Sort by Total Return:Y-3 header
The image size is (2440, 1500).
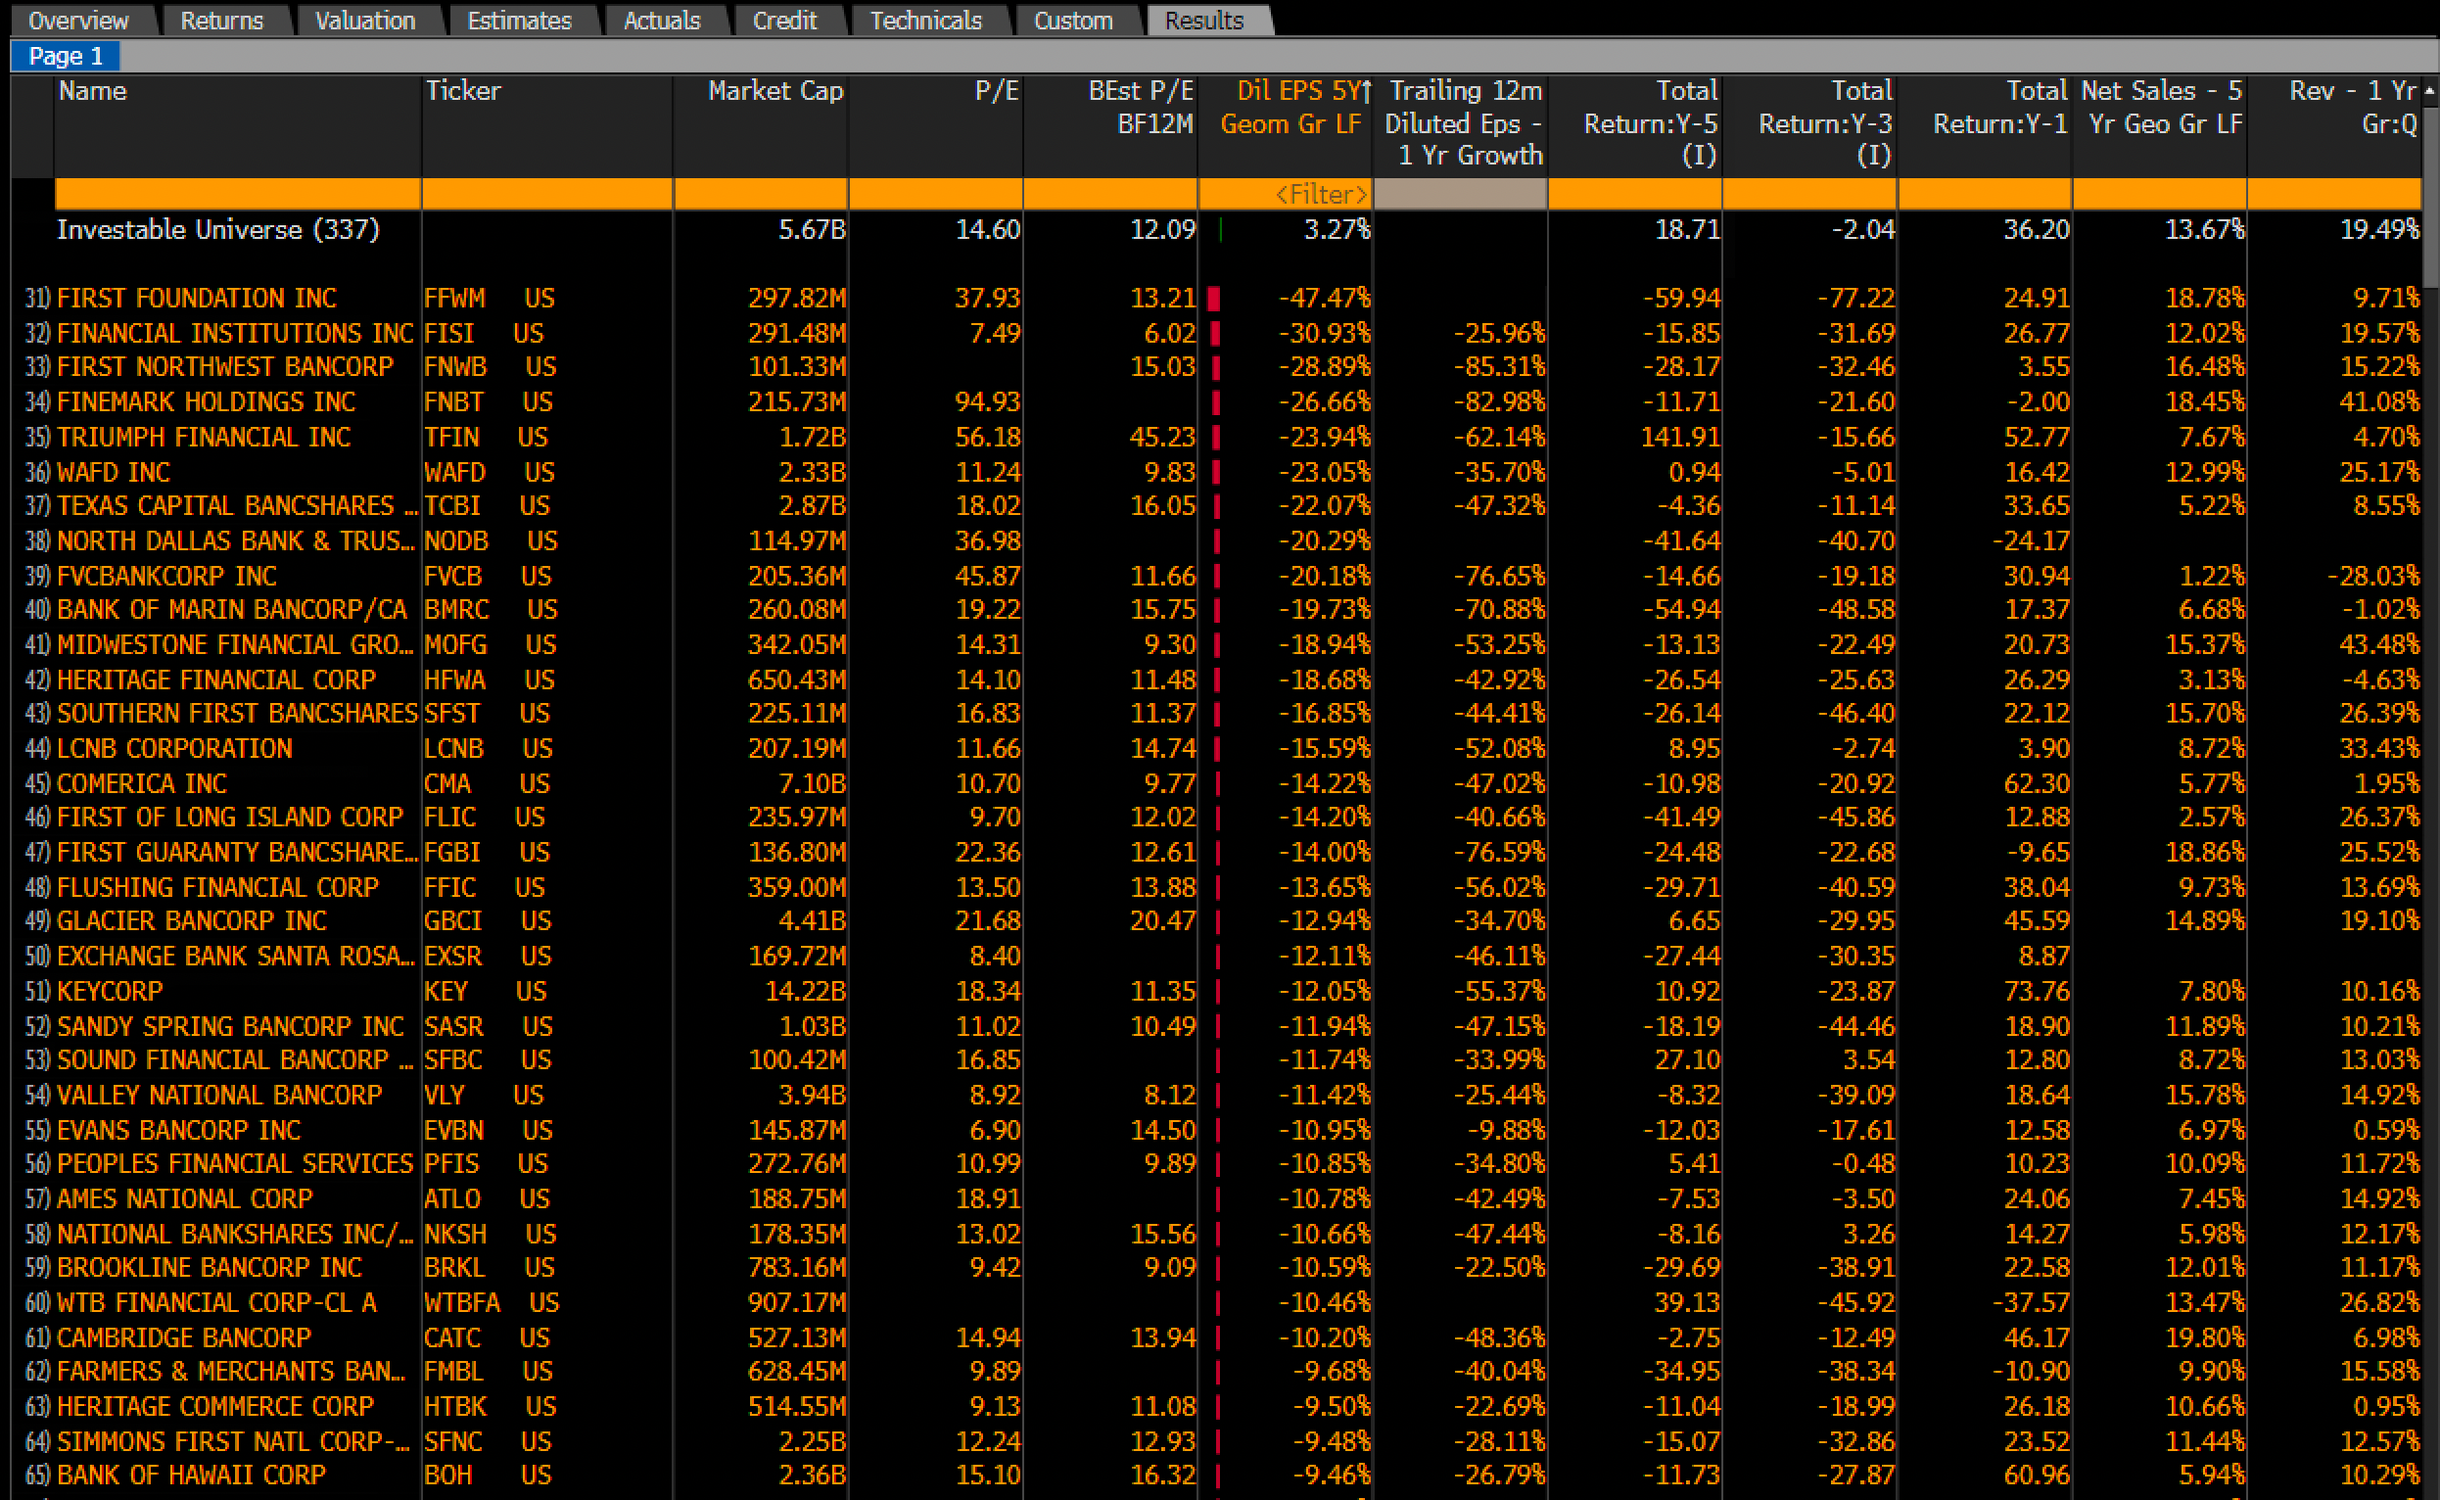click(x=1809, y=125)
